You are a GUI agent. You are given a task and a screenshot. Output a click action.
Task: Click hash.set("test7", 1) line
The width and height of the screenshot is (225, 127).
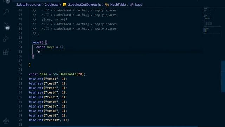click(48, 107)
